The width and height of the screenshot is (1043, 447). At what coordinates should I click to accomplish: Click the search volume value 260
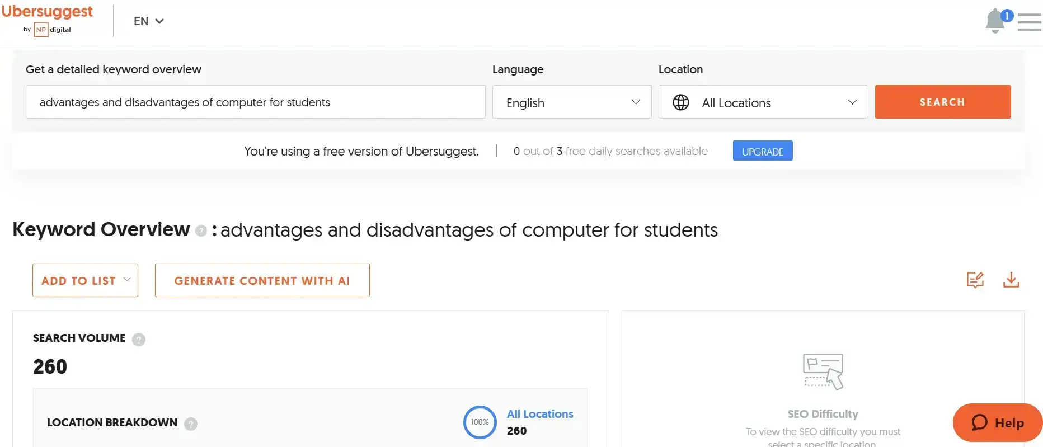(x=50, y=367)
